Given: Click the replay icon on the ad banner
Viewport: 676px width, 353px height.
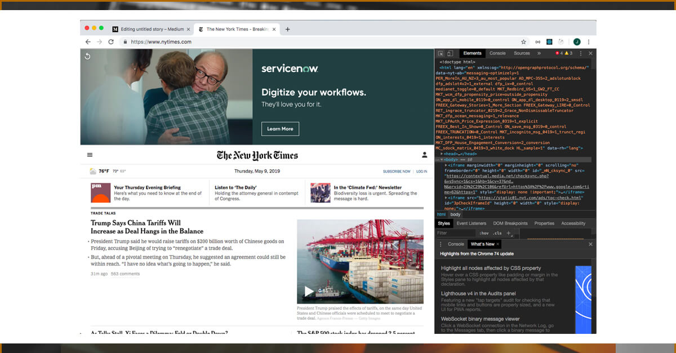Looking at the screenshot, I should [x=87, y=56].
